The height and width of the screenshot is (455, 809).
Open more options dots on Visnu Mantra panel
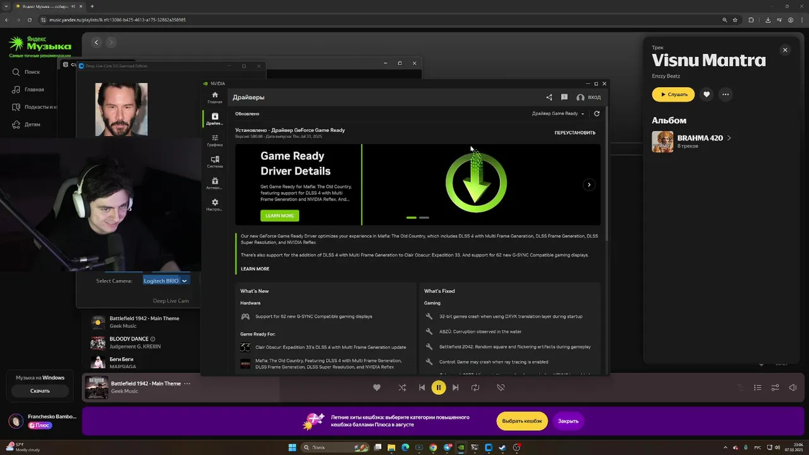[x=726, y=94]
